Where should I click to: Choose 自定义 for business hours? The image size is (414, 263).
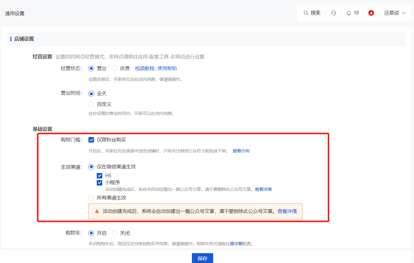pos(91,104)
